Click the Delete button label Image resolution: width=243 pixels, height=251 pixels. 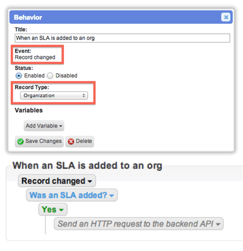(x=84, y=141)
